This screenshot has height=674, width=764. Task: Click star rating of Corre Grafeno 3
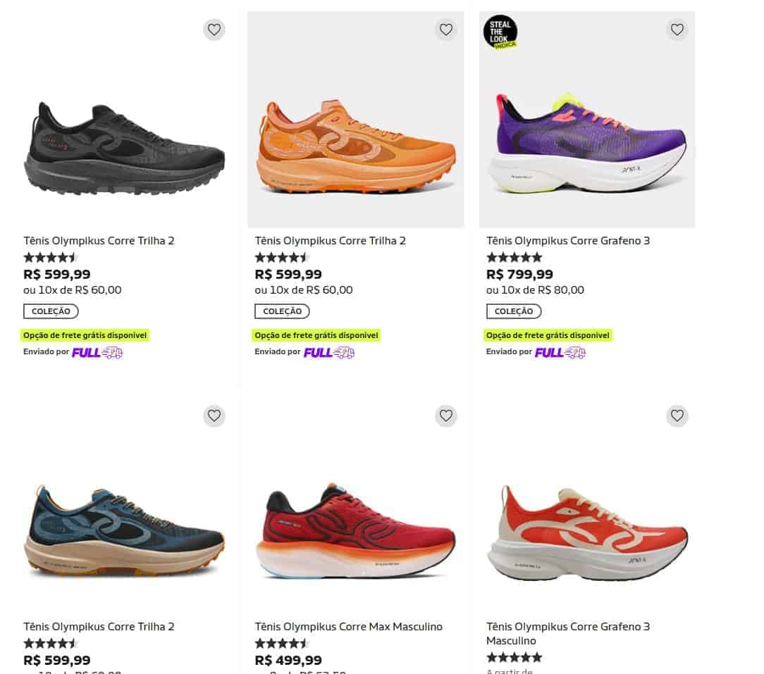[x=514, y=258]
